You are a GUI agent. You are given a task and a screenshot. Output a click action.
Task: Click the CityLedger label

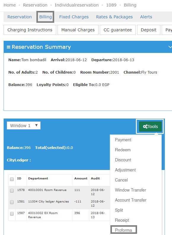point(19,160)
